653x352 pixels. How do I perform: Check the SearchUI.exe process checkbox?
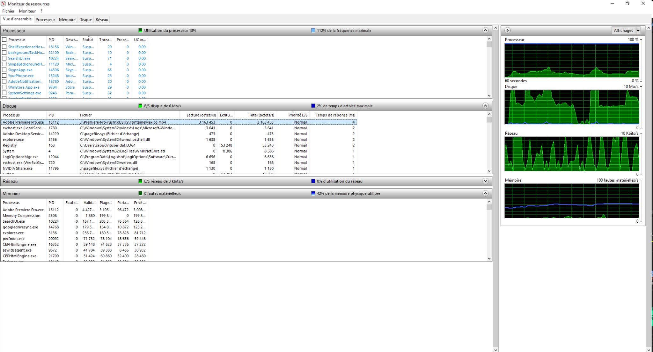[4, 58]
